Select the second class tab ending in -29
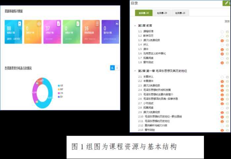This screenshot has height=159, width=231. point(162,13)
